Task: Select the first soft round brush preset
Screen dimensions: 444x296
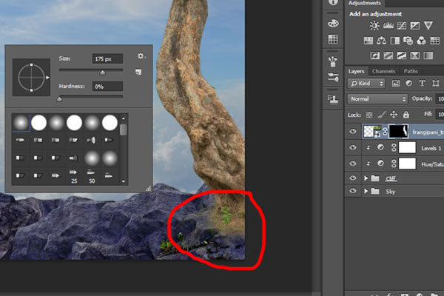Action: pos(21,122)
